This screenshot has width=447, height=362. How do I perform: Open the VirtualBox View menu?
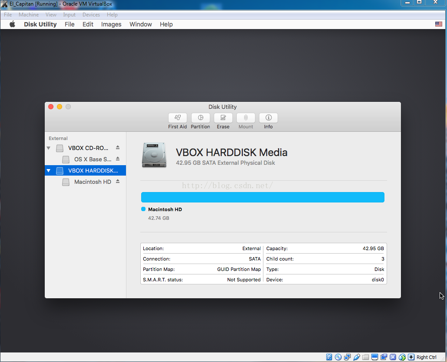coord(51,14)
